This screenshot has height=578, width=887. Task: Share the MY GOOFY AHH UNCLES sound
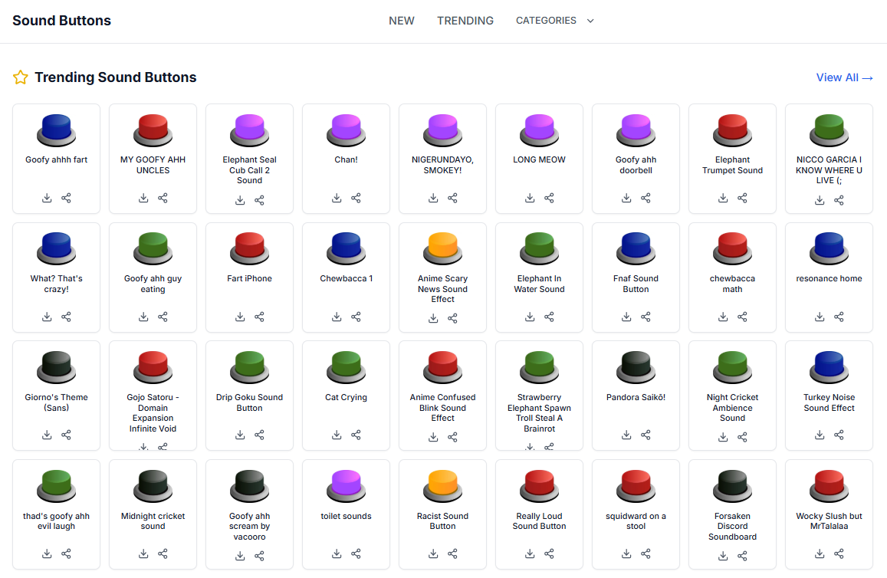coord(163,198)
